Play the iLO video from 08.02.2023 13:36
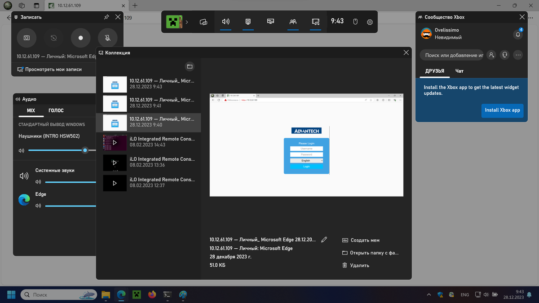 click(x=115, y=162)
